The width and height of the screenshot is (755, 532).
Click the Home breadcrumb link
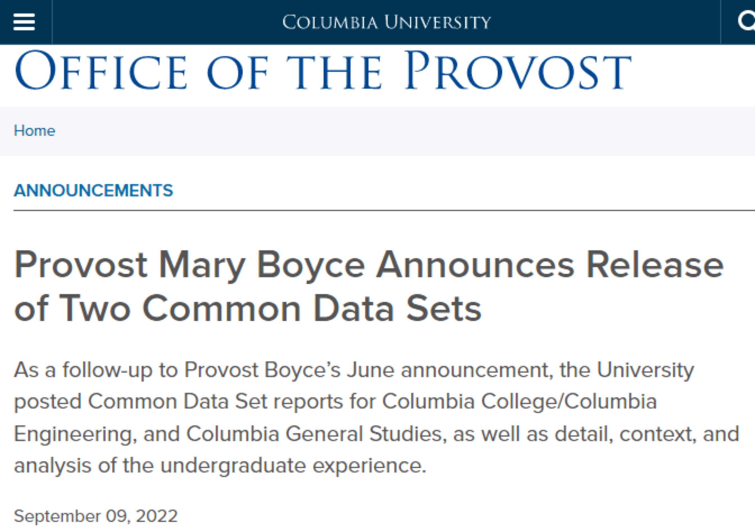click(x=35, y=131)
